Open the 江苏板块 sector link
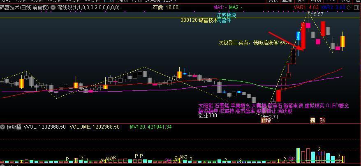 pos(226,15)
